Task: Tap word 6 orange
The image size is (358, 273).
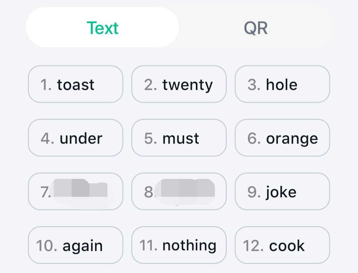Action: 282,137
